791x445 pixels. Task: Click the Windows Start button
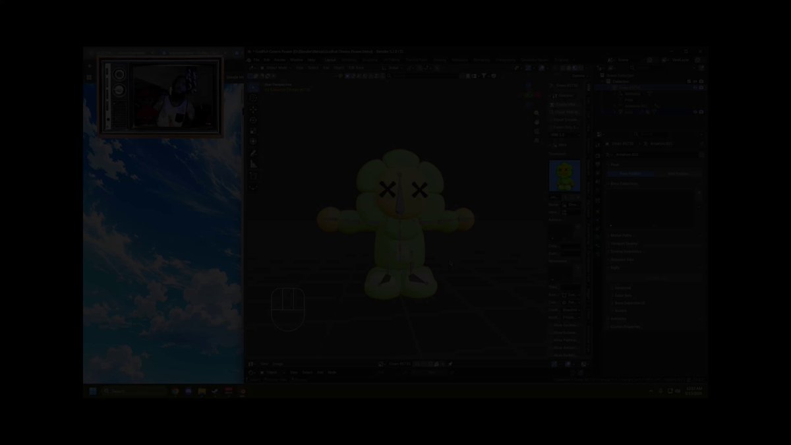[92, 391]
